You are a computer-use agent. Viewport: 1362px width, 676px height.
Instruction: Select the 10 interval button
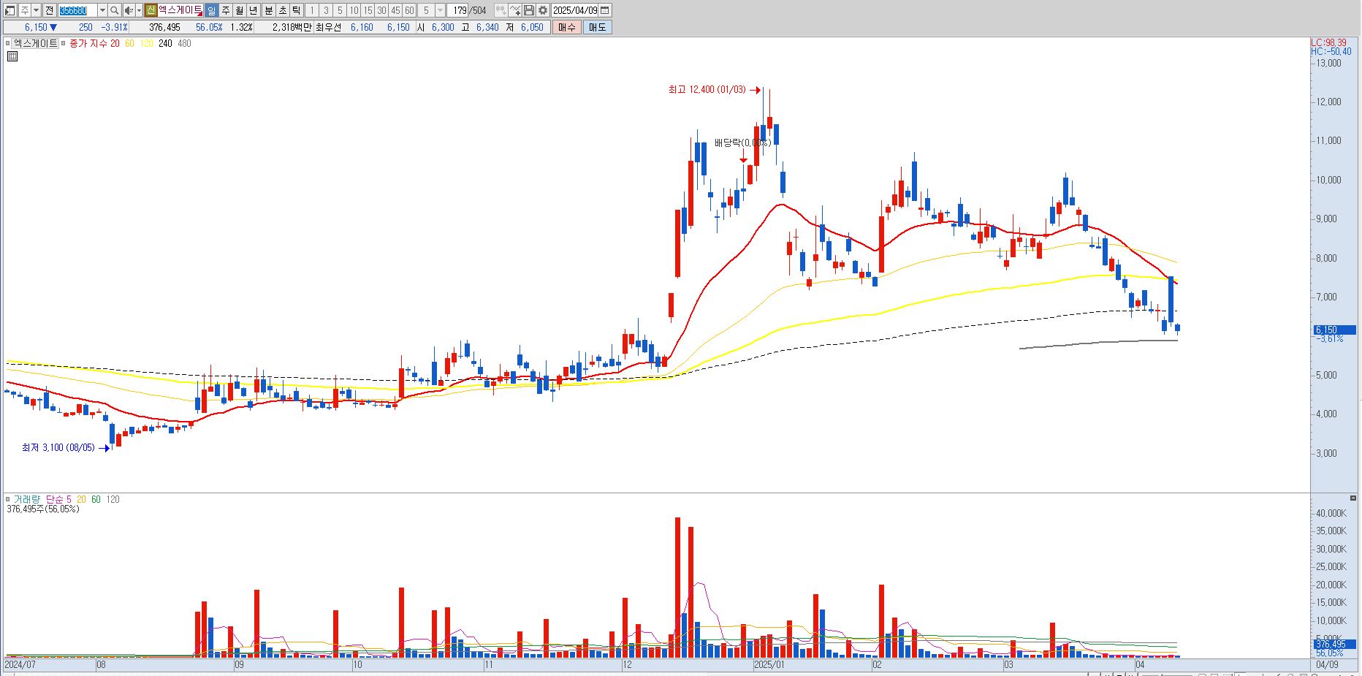click(x=354, y=10)
